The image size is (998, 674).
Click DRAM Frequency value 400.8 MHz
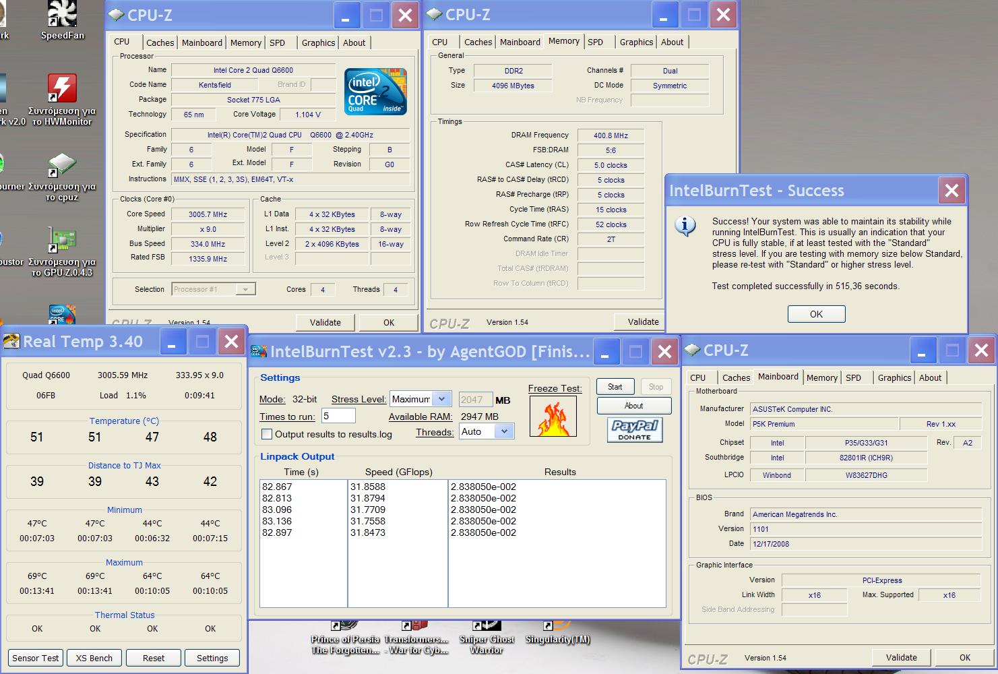(611, 135)
